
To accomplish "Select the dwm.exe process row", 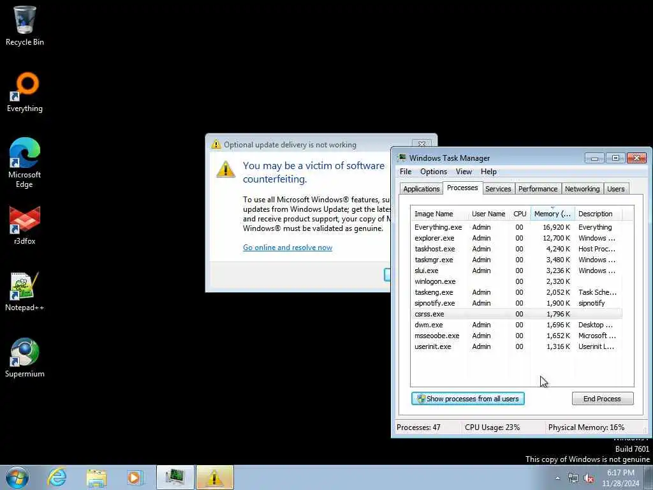I will pyautogui.click(x=517, y=325).
